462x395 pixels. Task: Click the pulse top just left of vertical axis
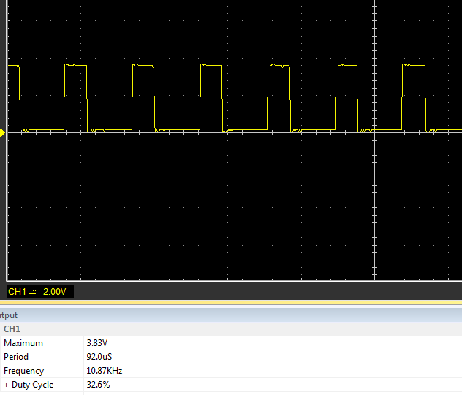(x=346, y=65)
